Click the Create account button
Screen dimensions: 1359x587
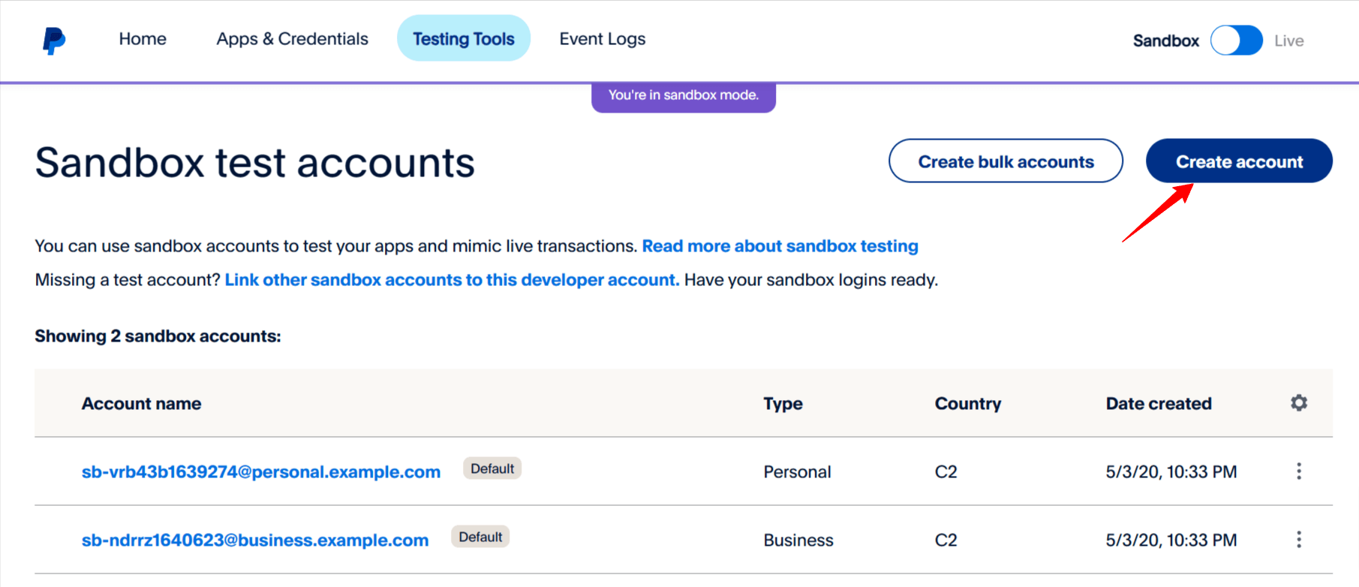[1239, 161]
